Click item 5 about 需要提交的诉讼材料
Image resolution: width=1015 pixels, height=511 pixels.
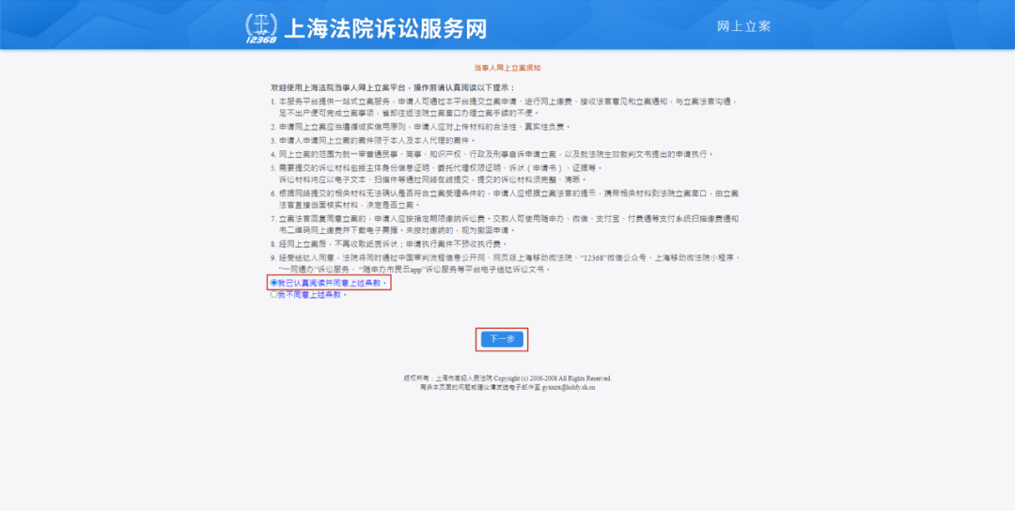coord(437,174)
